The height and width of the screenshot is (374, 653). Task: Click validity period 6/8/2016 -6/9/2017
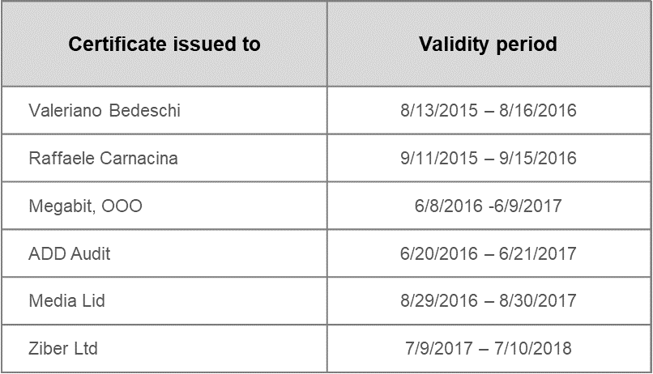[x=489, y=206]
